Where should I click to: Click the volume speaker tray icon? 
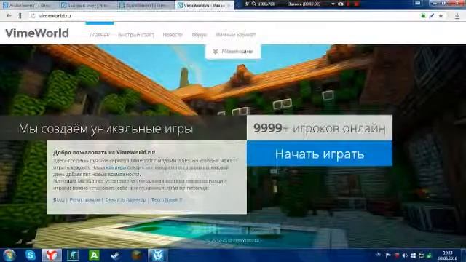coord(405,255)
